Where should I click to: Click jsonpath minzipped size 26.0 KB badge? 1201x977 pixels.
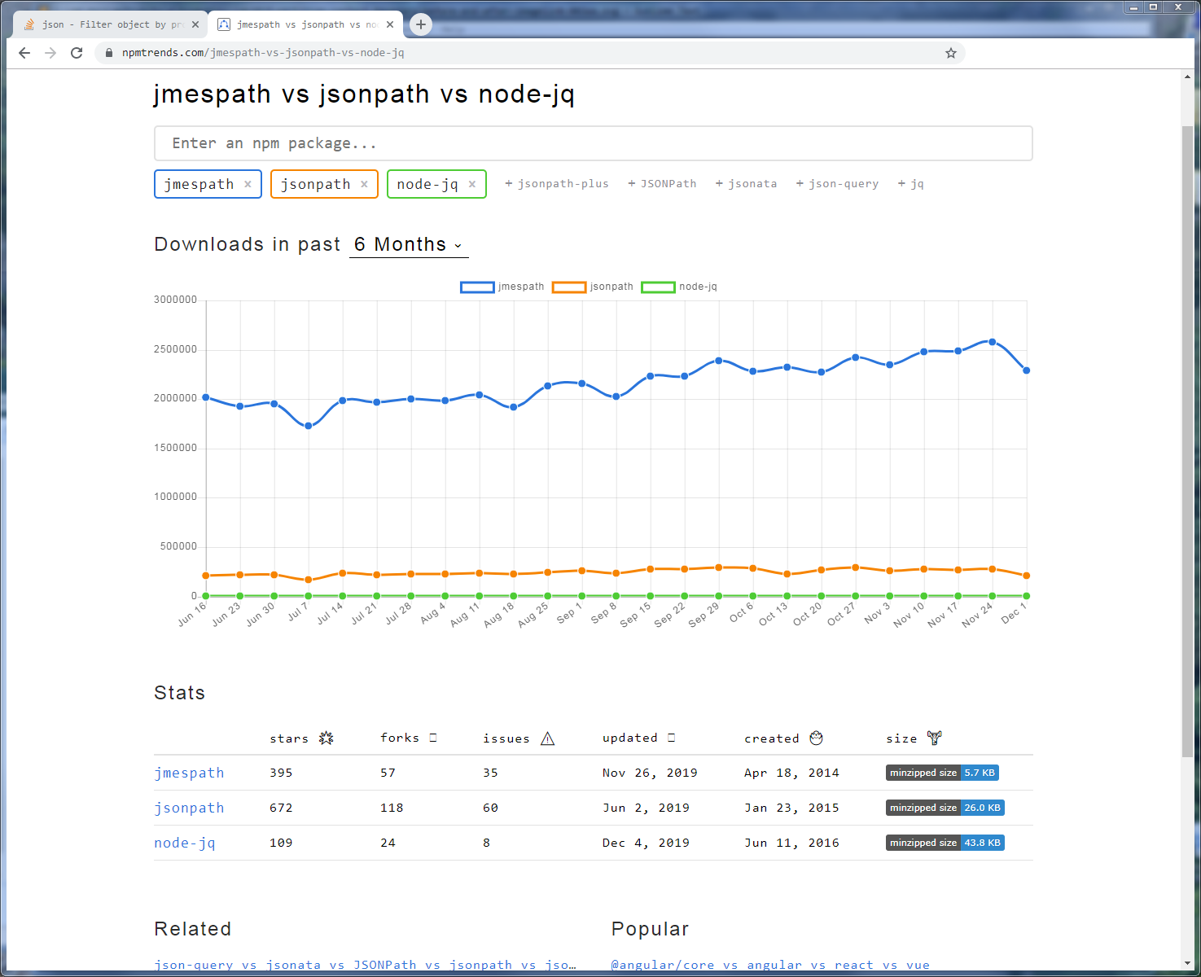click(x=945, y=808)
